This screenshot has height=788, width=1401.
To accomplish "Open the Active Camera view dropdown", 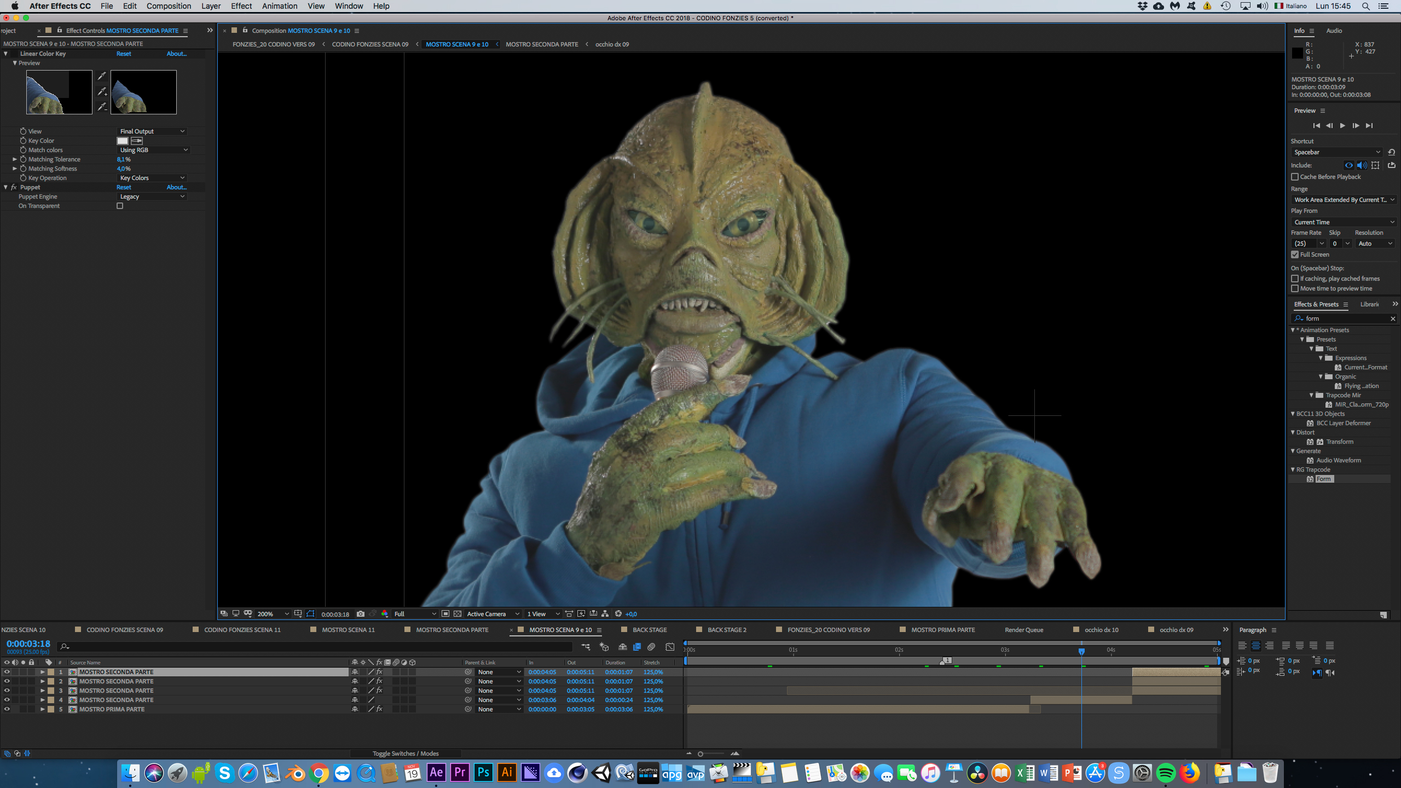I will pyautogui.click(x=493, y=614).
